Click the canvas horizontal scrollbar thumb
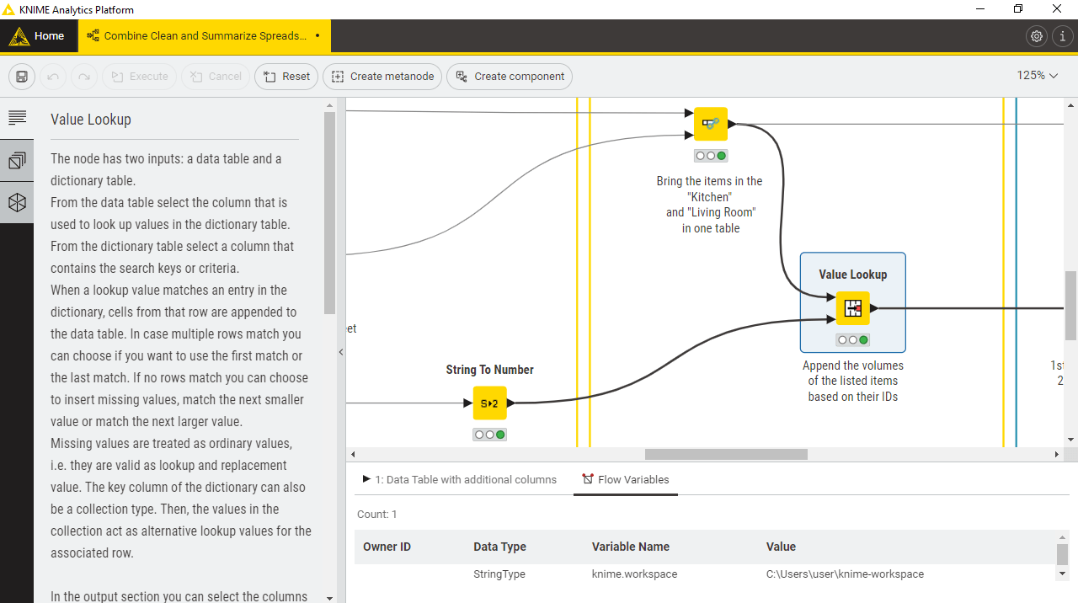1078x603 pixels. [x=726, y=454]
